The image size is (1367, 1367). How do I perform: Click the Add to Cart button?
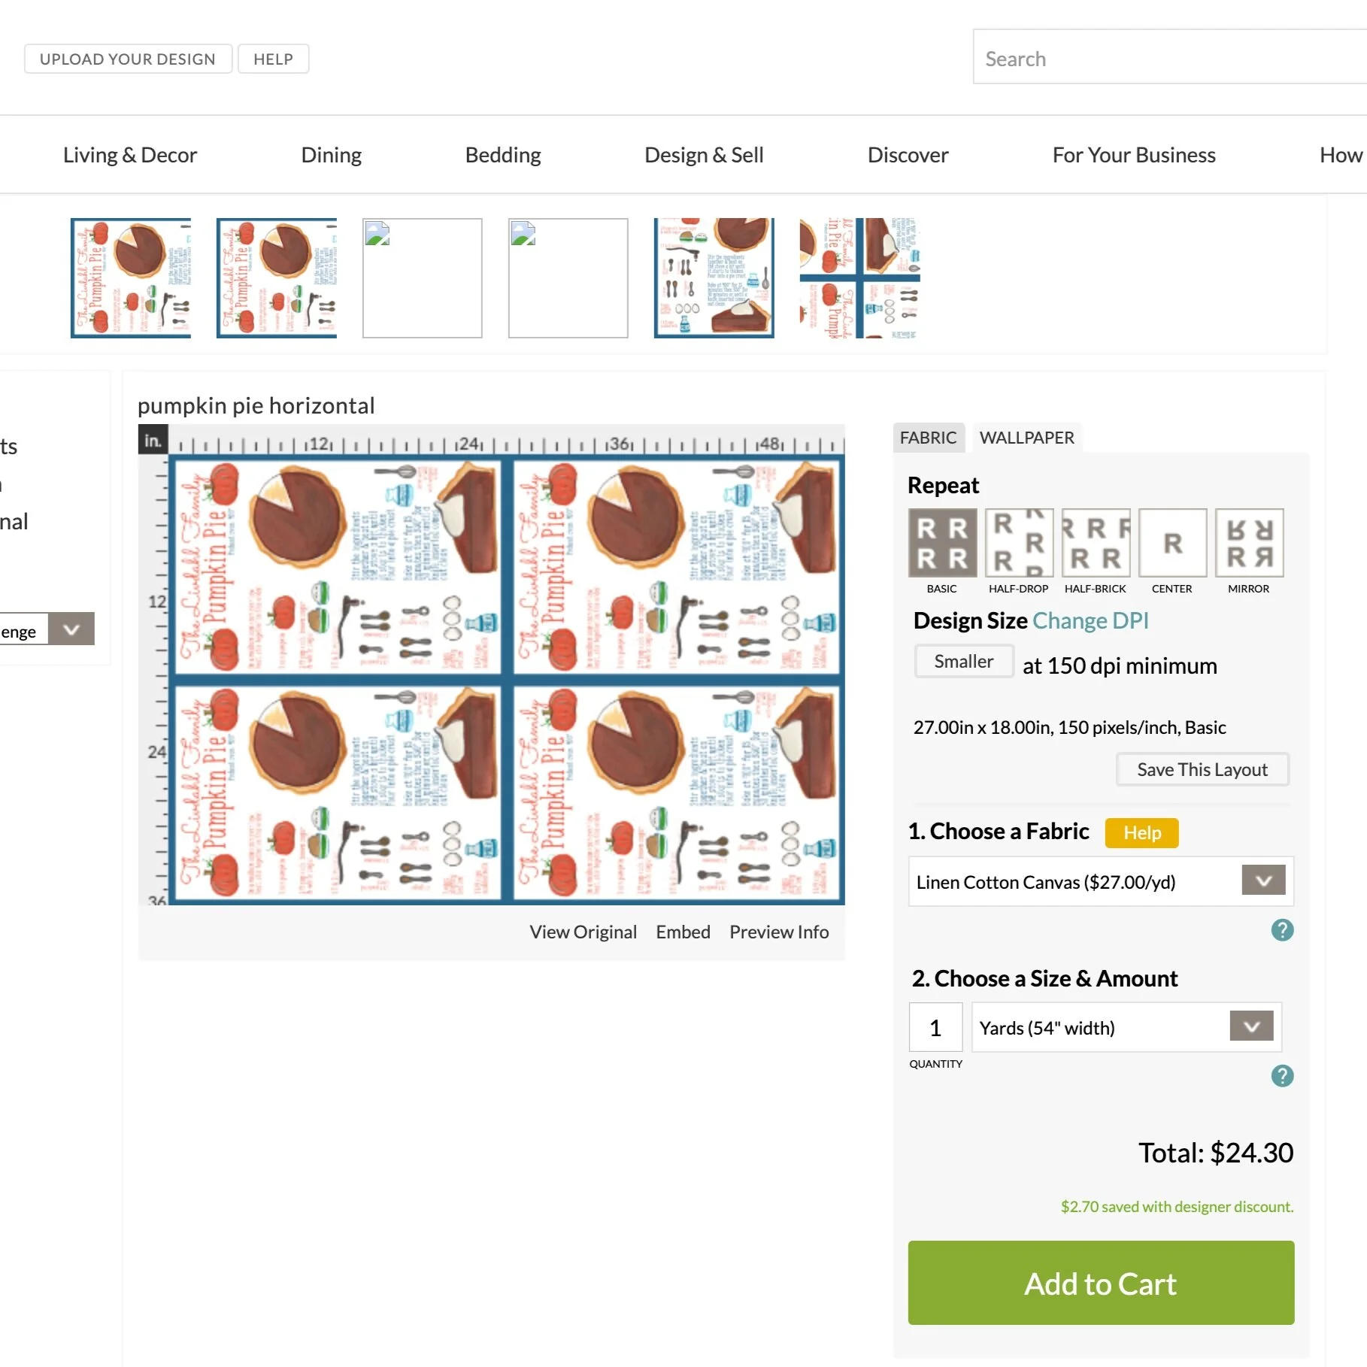pyautogui.click(x=1101, y=1283)
